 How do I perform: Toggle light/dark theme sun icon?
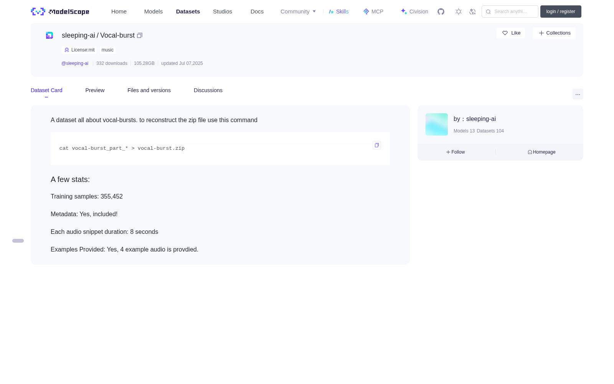tap(459, 12)
